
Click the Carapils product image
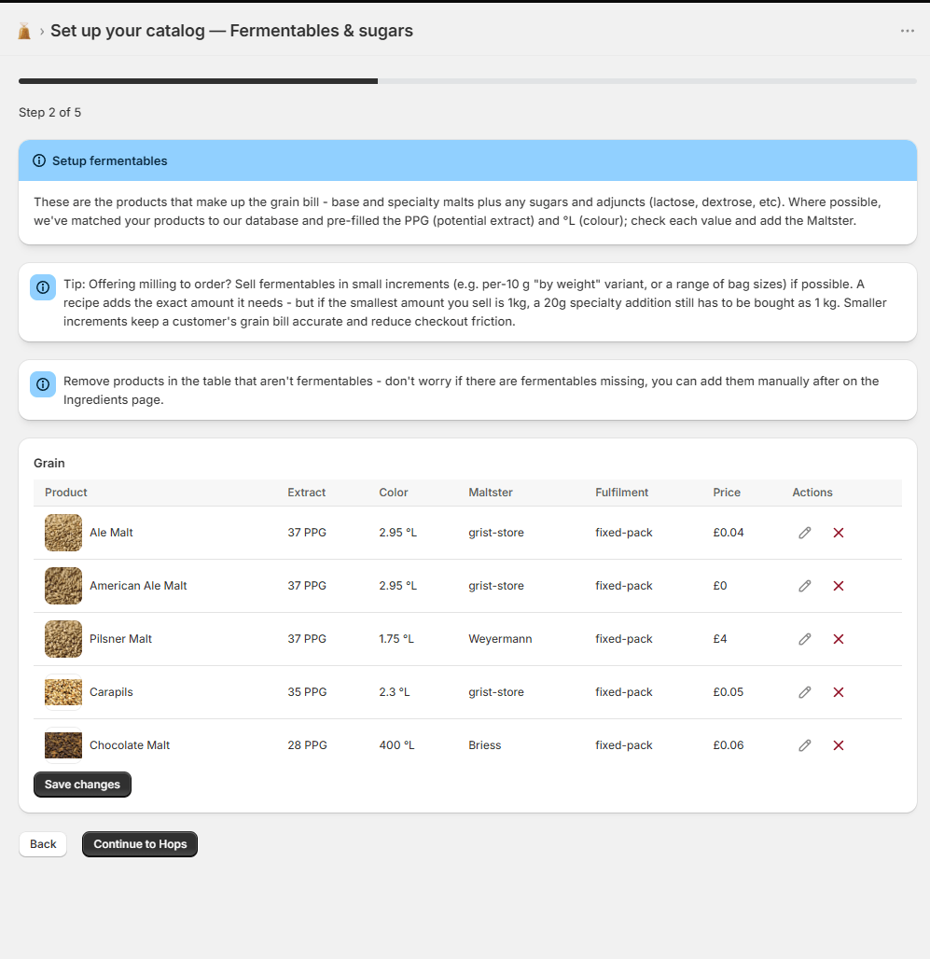(x=63, y=692)
